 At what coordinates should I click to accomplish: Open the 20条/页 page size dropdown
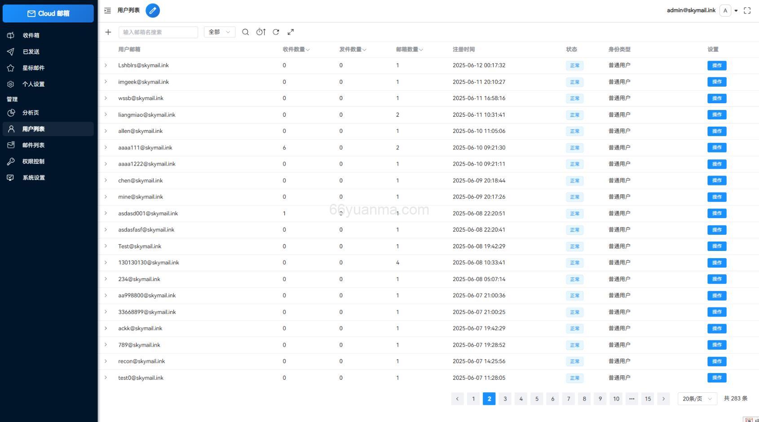697,399
